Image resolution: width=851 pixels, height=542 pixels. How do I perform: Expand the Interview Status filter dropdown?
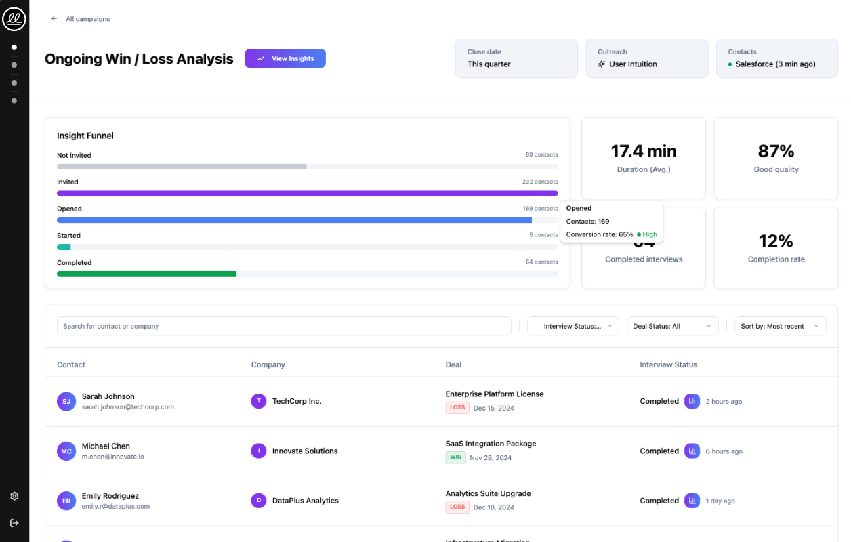[573, 326]
